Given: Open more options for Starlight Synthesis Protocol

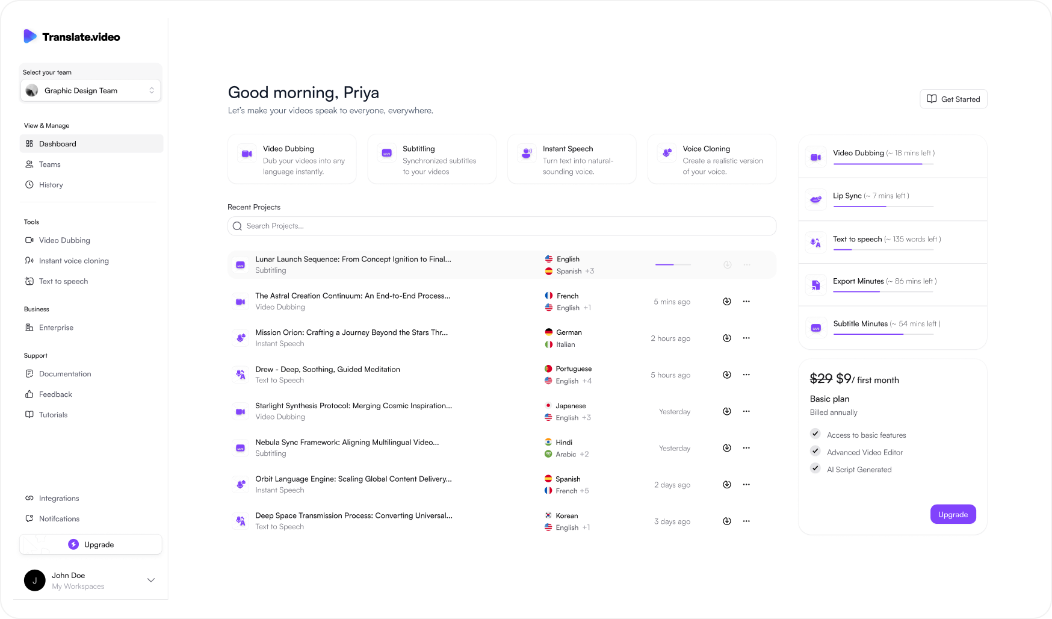Looking at the screenshot, I should (746, 412).
